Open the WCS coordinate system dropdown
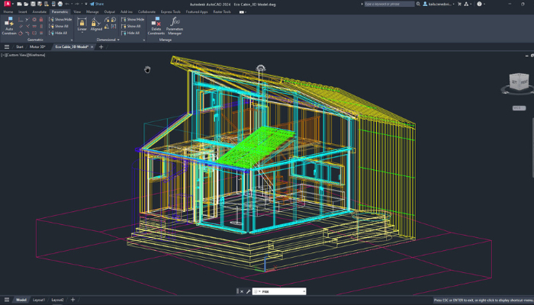Viewport: 534px width, 305px height. (x=519, y=108)
